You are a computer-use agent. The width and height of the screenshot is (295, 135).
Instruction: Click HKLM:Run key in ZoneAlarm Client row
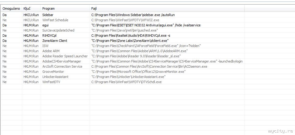[x=31, y=41]
